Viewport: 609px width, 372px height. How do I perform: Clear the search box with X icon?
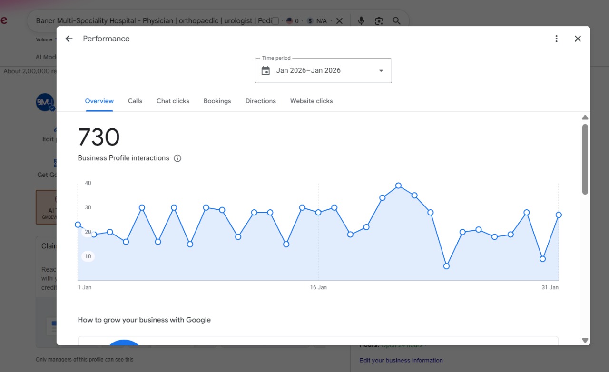coord(339,21)
